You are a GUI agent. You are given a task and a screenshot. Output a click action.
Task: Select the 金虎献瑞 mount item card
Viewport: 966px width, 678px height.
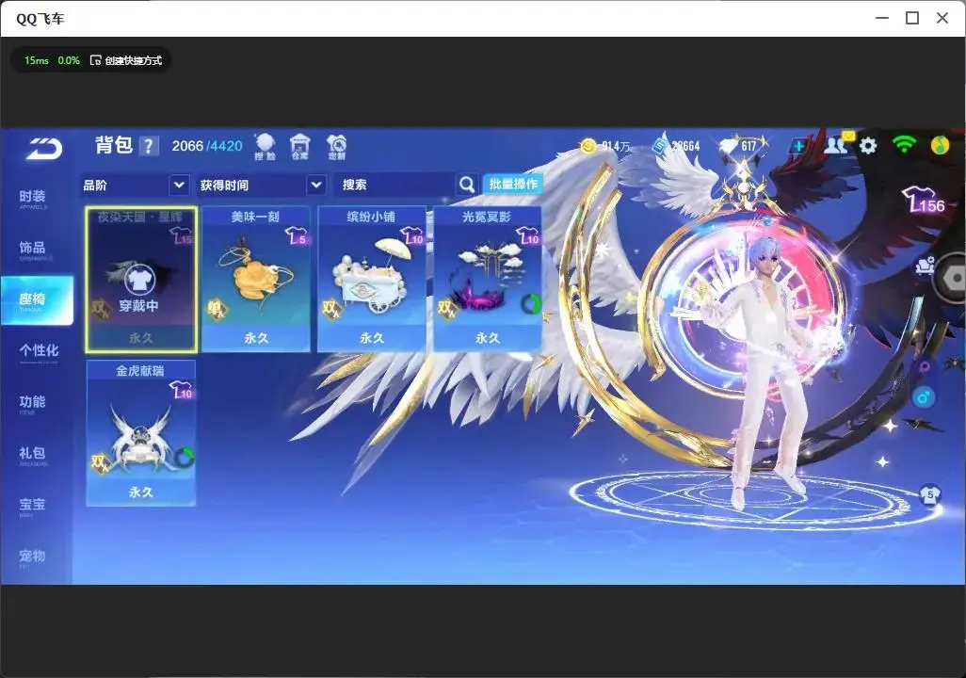141,433
